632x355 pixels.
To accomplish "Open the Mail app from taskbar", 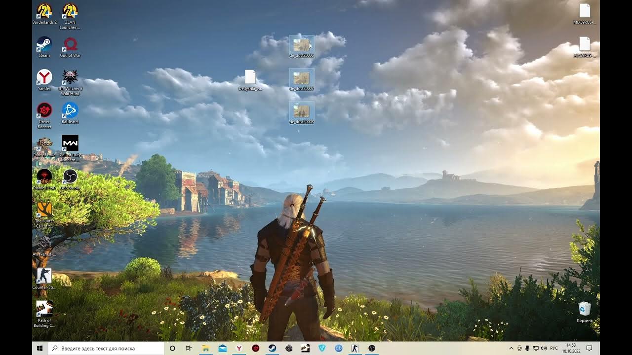I will (222, 348).
